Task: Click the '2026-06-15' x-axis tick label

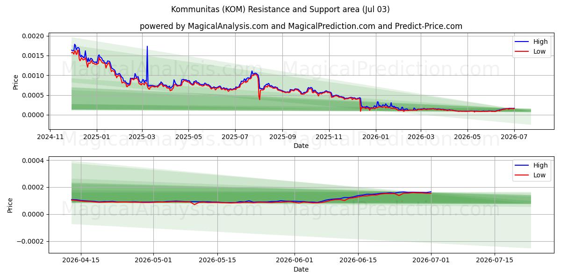Action: click(x=358, y=260)
